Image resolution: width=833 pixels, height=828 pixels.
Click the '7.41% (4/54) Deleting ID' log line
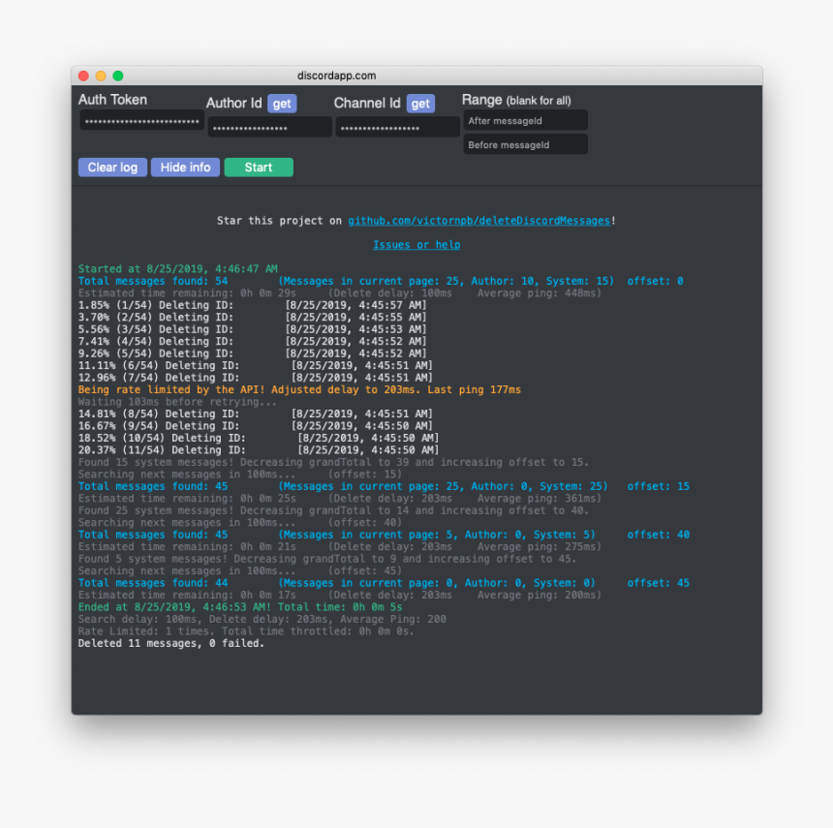coord(253,341)
